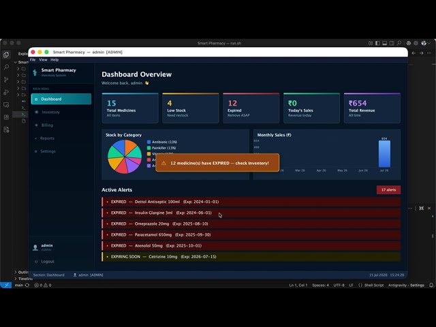This screenshot has width=436, height=327.
Task: Click Shell Script language mode
Action: (374, 285)
